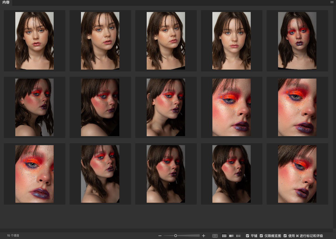Toggle 使用 ⌘ 进行标记和评级 checkbox
This screenshot has width=336, height=239.
[285, 236]
